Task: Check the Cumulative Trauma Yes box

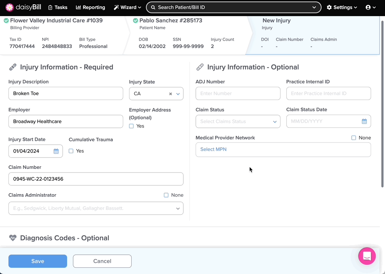Action: [x=71, y=151]
